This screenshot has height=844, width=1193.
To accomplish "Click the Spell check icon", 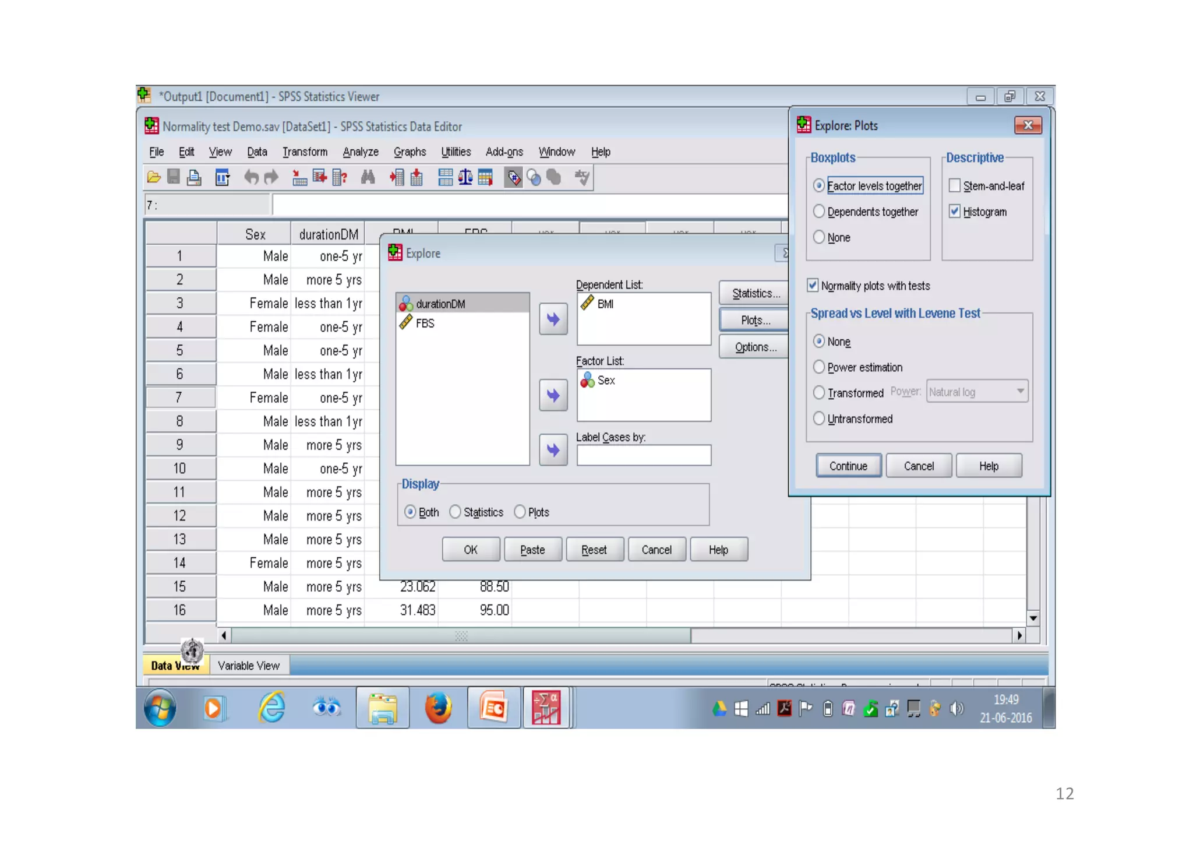I will click(581, 177).
